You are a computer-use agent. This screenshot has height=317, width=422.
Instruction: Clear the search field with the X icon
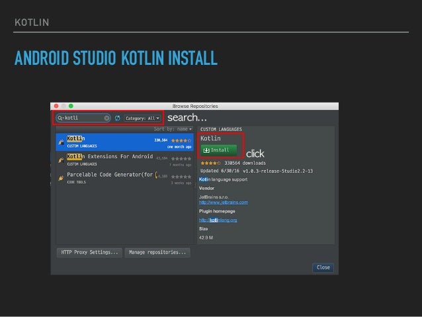coord(105,118)
